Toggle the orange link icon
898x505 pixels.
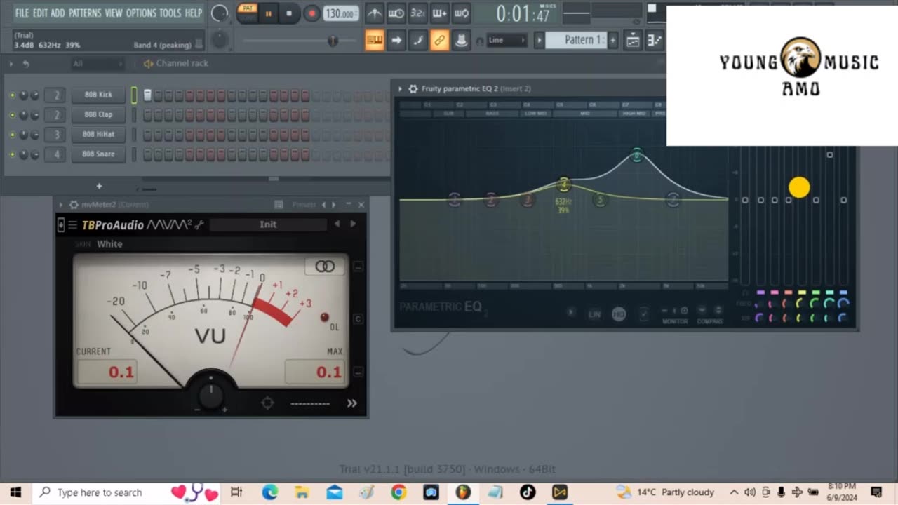click(439, 40)
